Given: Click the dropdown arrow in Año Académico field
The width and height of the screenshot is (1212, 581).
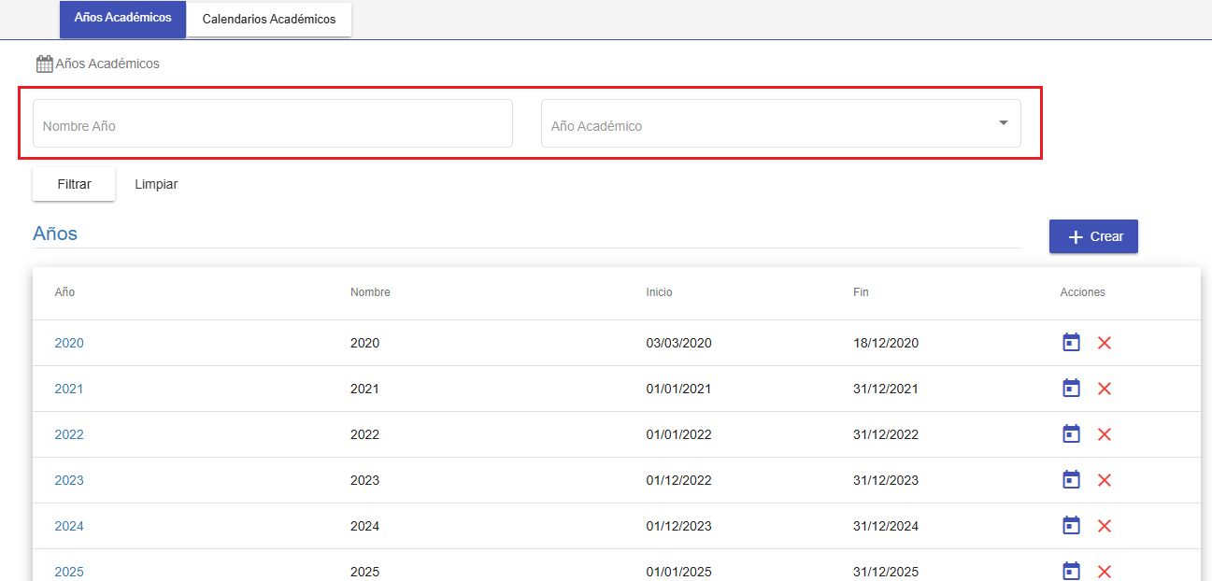Looking at the screenshot, I should [1003, 123].
